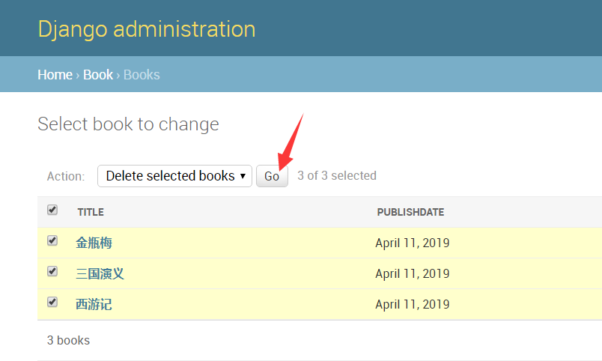The image size is (602, 361).
Task: Click the Django administration site title
Action: 146,29
